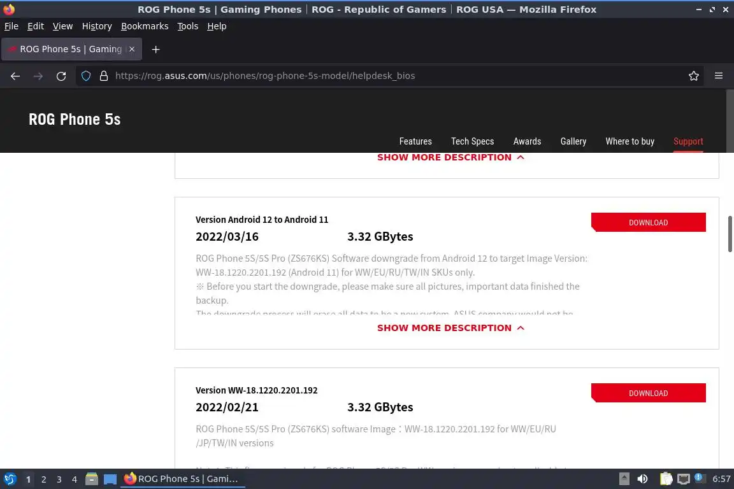Click the 6:57 taskbar clock
This screenshot has width=734, height=489.
[x=721, y=479]
